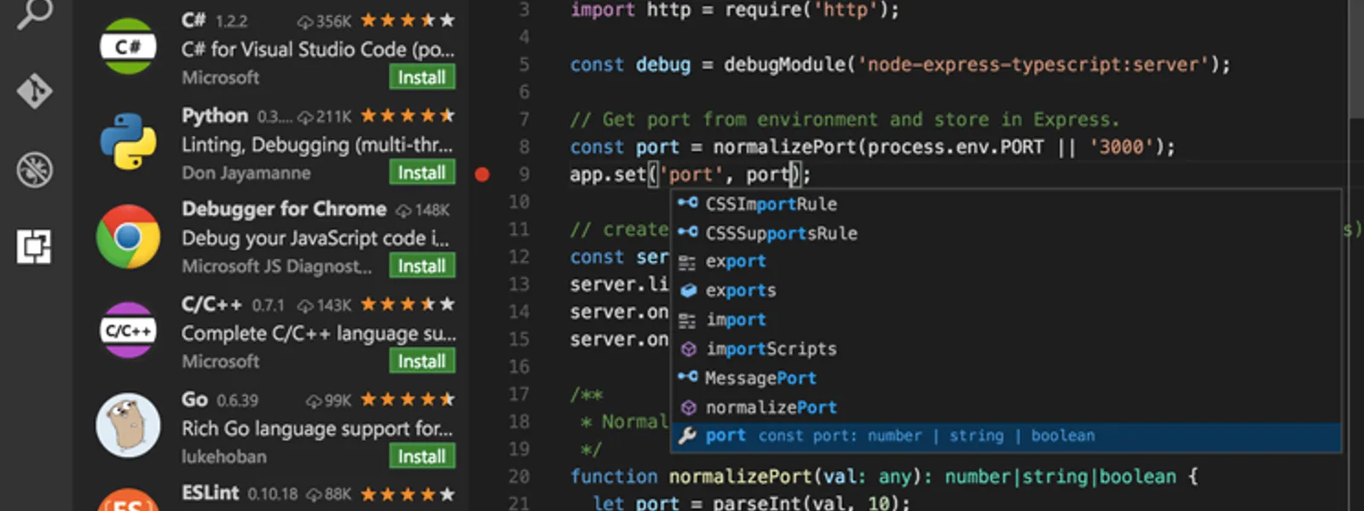The image size is (1364, 511).
Task: Click function normalizePort declaration line 20
Action: pyautogui.click(x=740, y=476)
